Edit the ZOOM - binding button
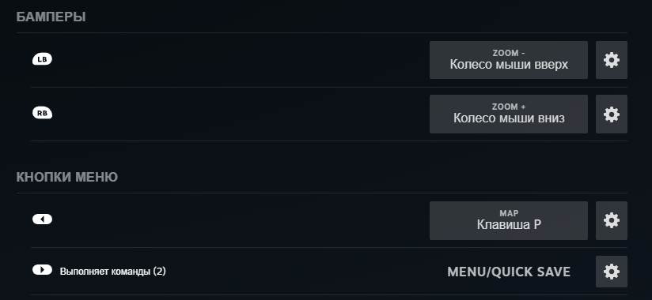This screenshot has height=300, width=652. pyautogui.click(x=509, y=60)
